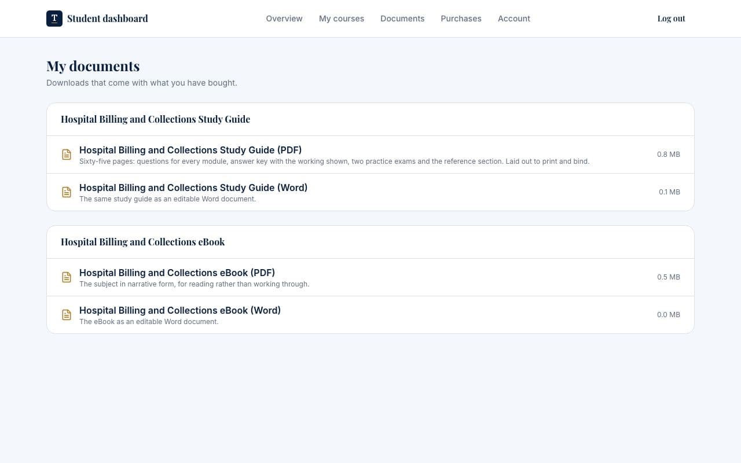The height and width of the screenshot is (463, 741).
Task: Click the 'Sixty-five pages' description text
Action: click(335, 161)
